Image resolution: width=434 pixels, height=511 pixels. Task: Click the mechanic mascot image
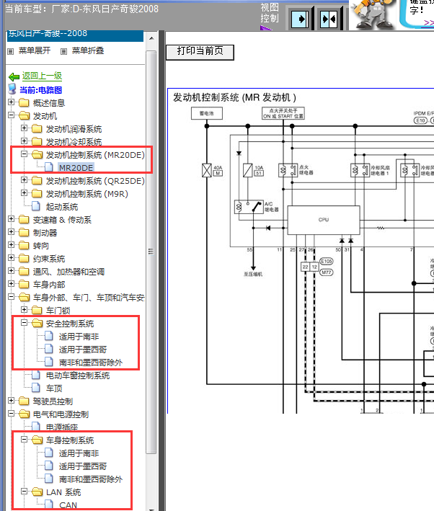[373, 15]
